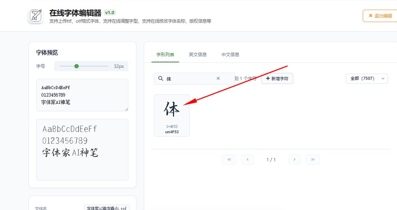
Task: Go to the last page of glyphs
Action: 313,159
